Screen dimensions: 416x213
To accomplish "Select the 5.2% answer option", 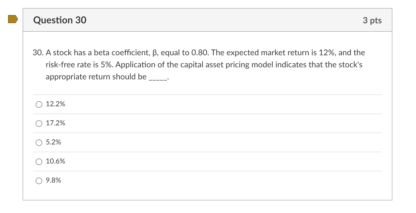I will (x=39, y=142).
